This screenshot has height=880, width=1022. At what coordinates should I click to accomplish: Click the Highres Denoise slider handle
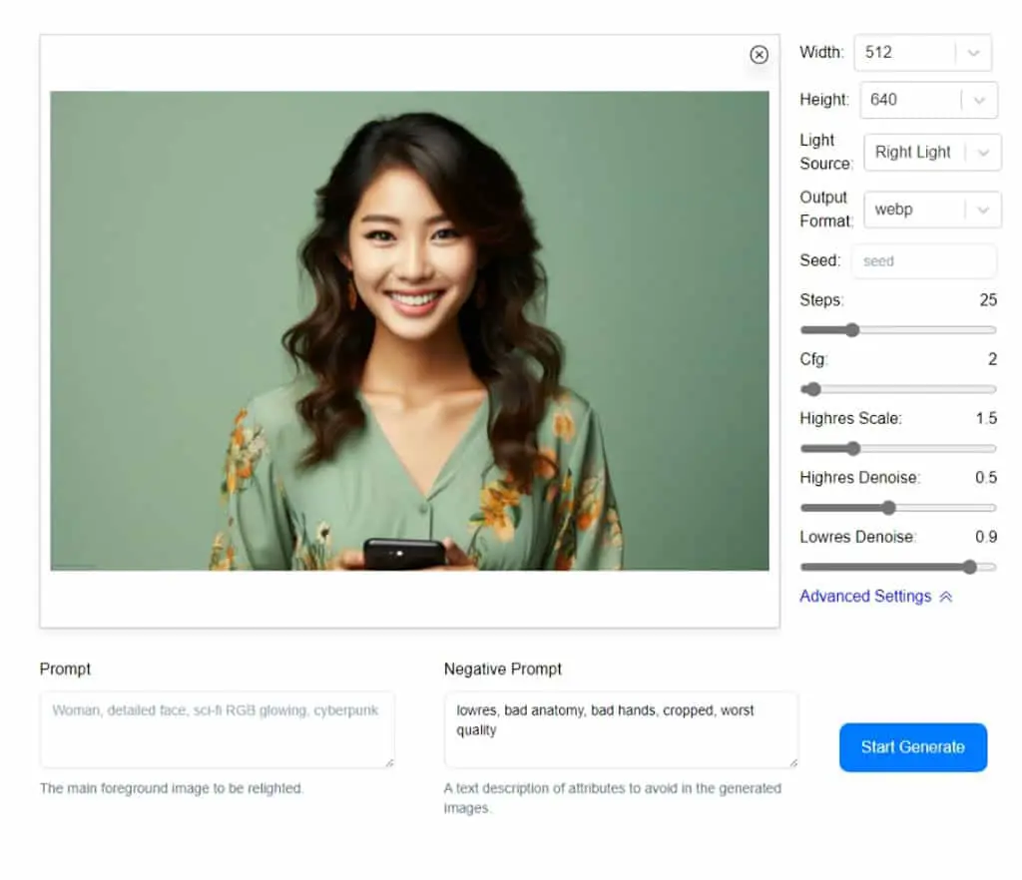(888, 508)
